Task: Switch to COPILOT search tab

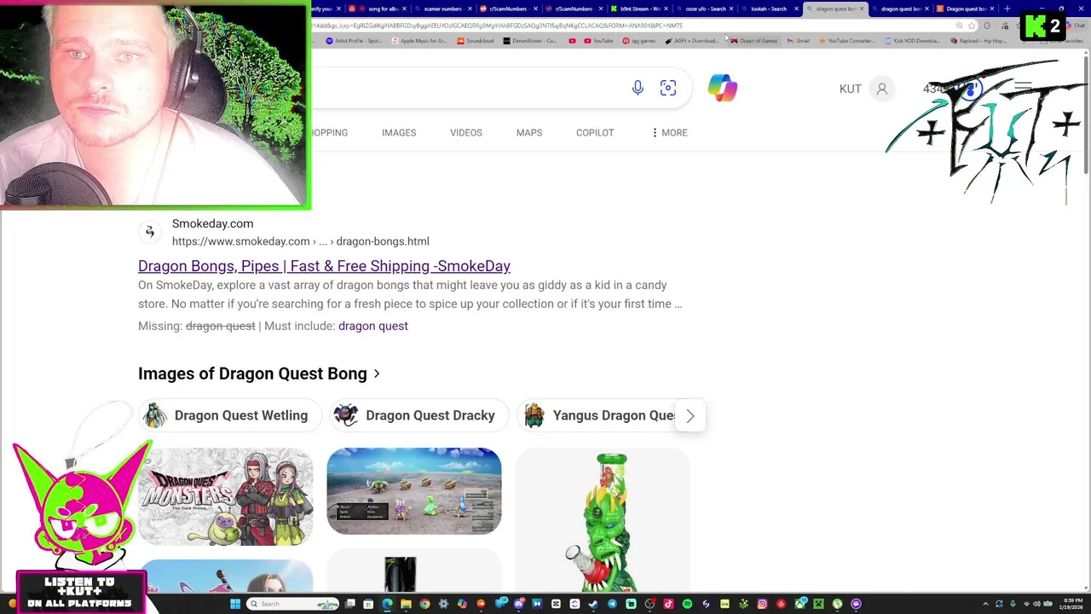Action: (x=595, y=132)
